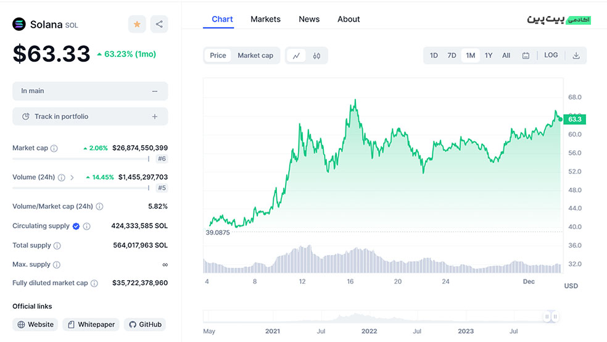
Task: Click the volume rank #5 badge
Action: (162, 188)
